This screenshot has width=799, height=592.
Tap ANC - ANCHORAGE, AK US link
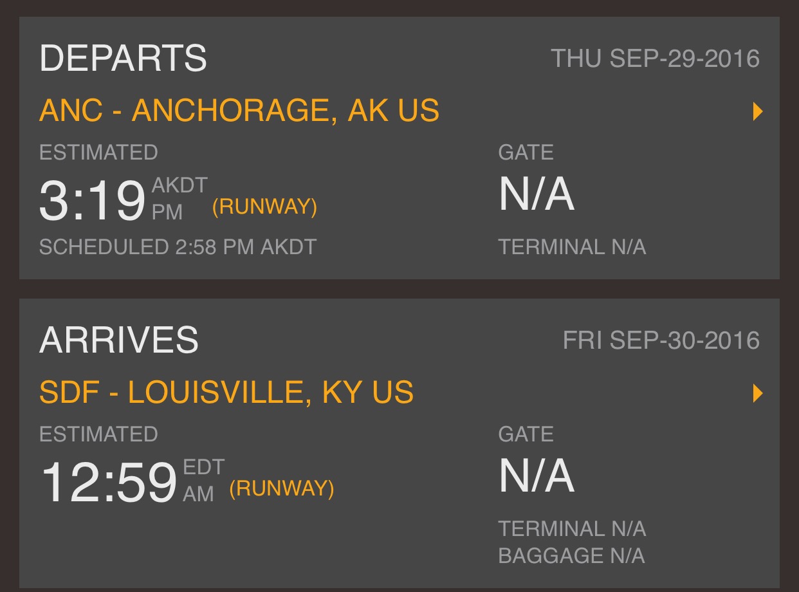click(x=239, y=111)
